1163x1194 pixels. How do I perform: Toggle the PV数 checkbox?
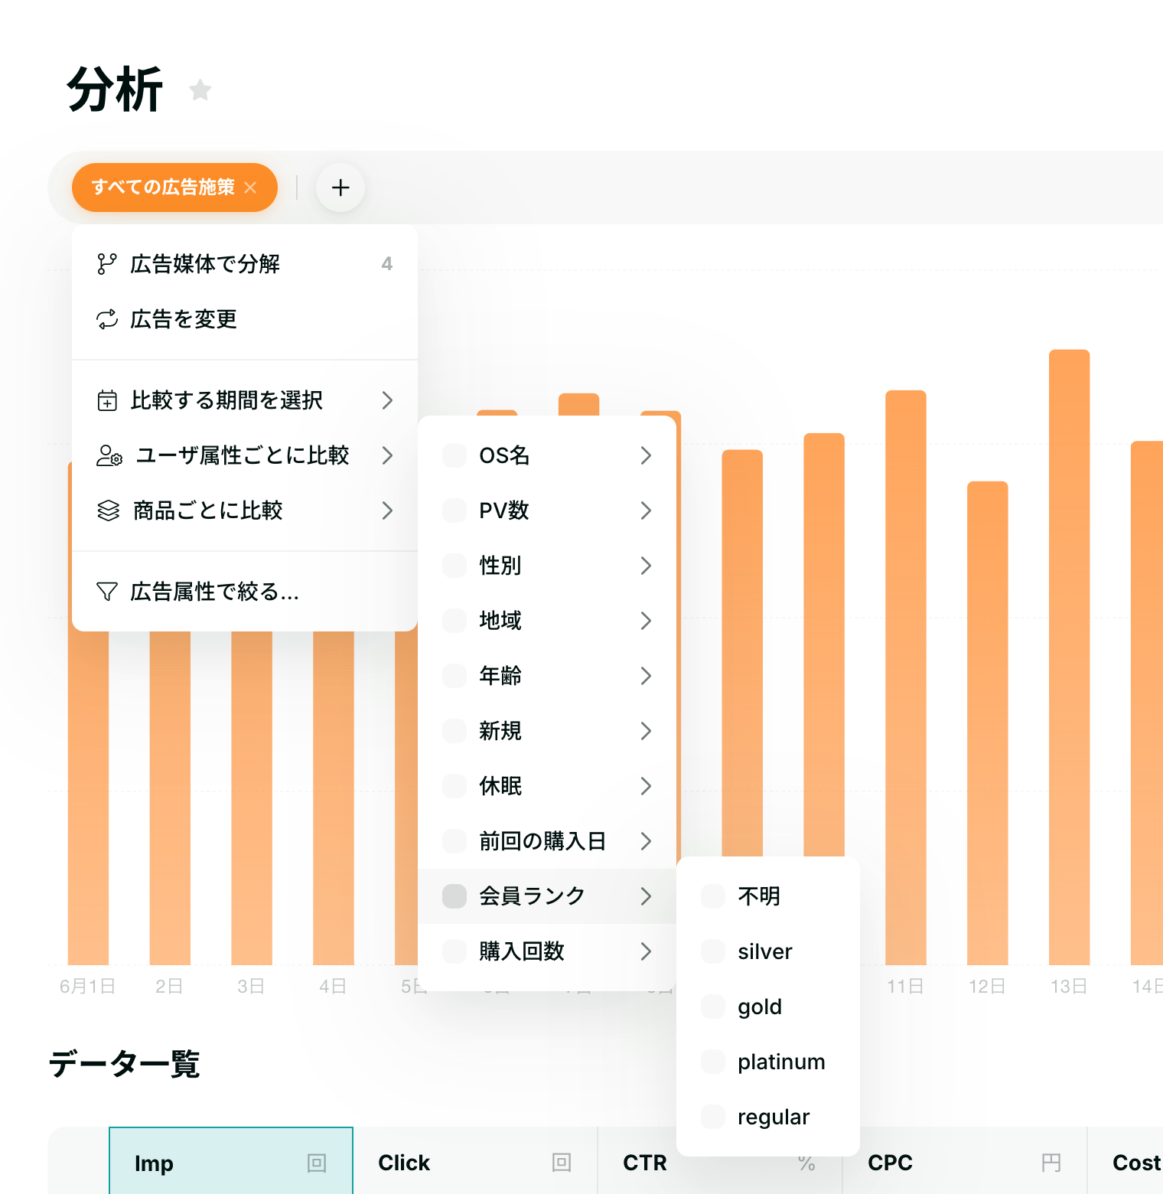coord(454,511)
